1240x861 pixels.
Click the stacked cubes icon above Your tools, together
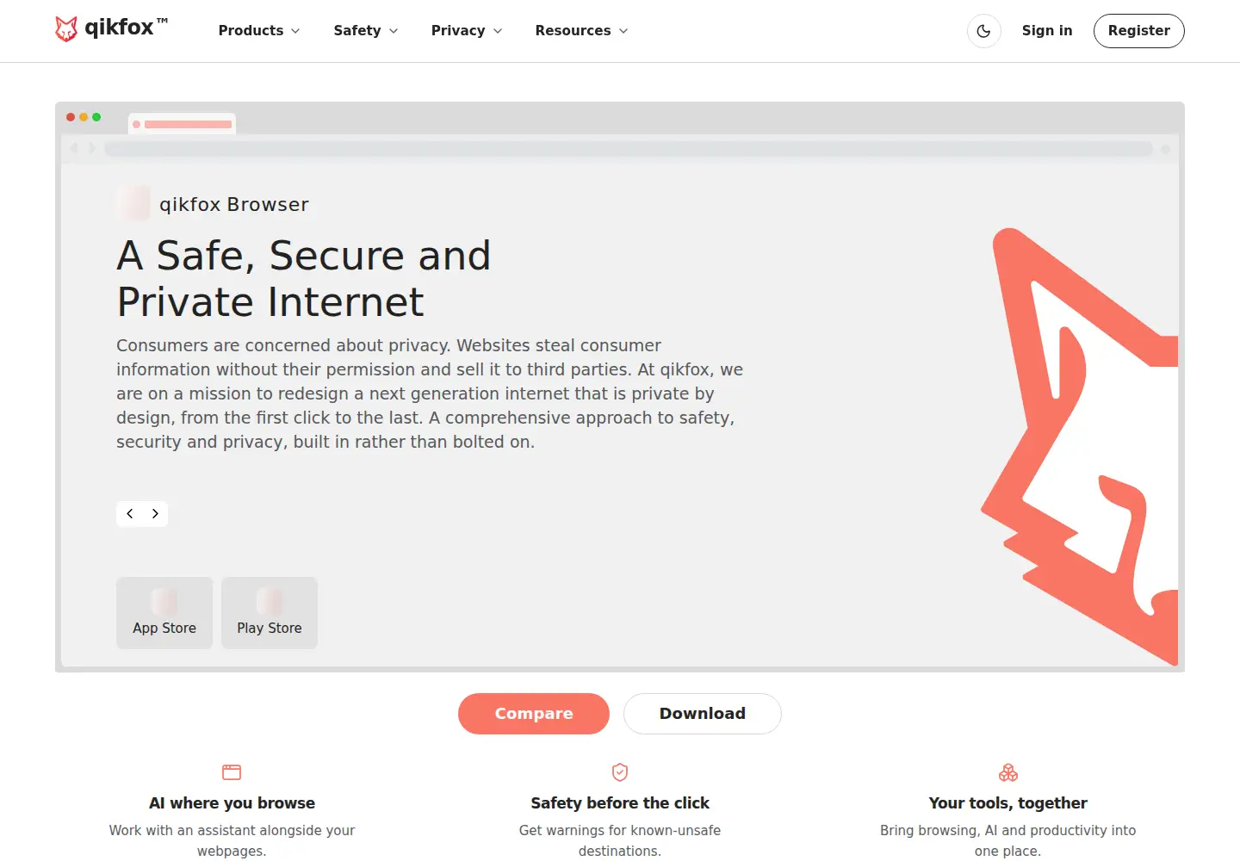[x=1008, y=772]
